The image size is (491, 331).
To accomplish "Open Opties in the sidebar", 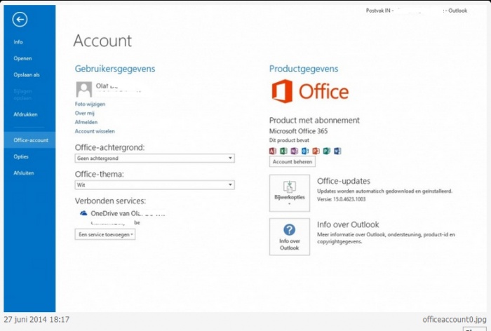I will pos(21,156).
